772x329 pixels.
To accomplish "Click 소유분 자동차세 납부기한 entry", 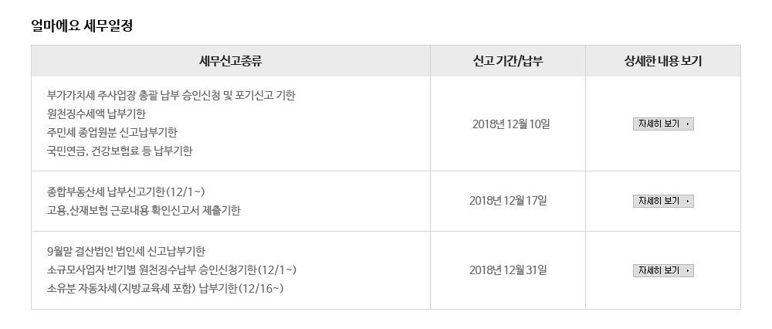I will pyautogui.click(x=165, y=289).
